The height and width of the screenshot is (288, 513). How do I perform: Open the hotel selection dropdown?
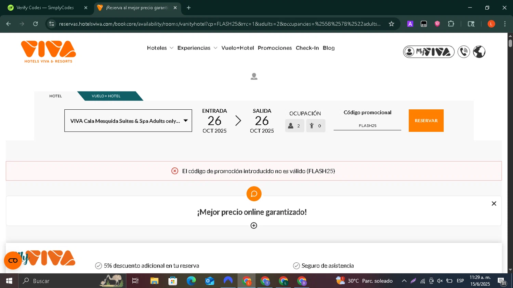click(128, 121)
